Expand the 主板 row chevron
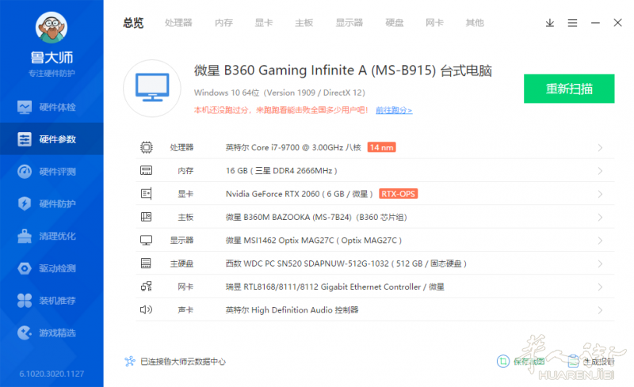 tap(600, 218)
